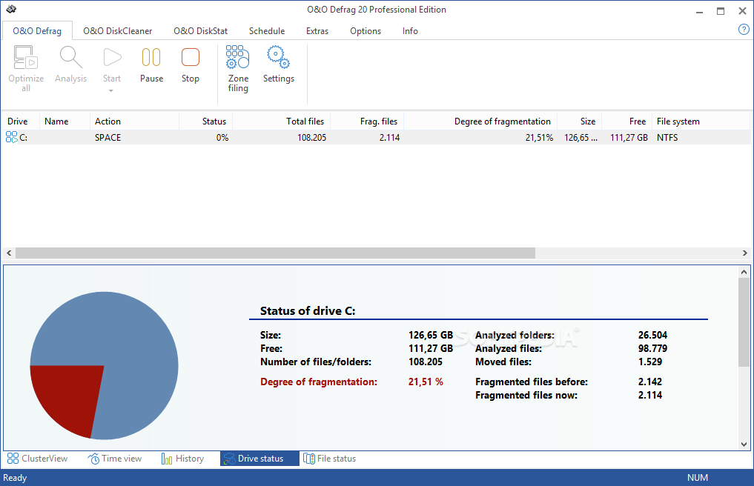Click Fragmented files before value 2.142
The width and height of the screenshot is (754, 486).
tap(650, 382)
